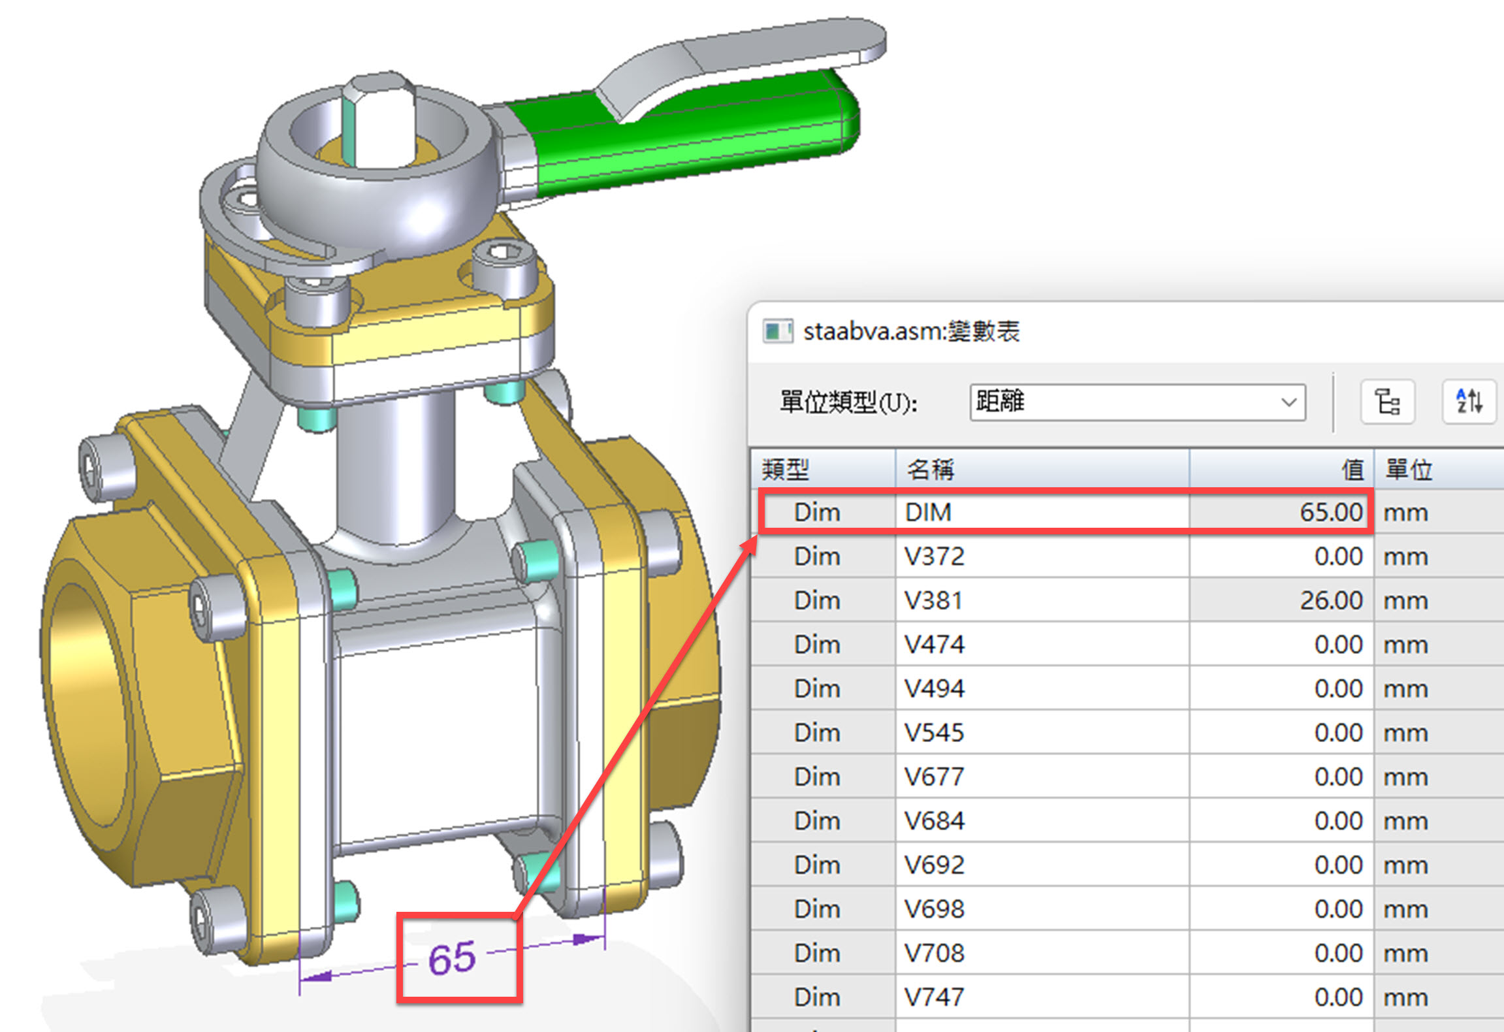Select variable name V698
The width and height of the screenshot is (1504, 1032).
[x=1042, y=909]
